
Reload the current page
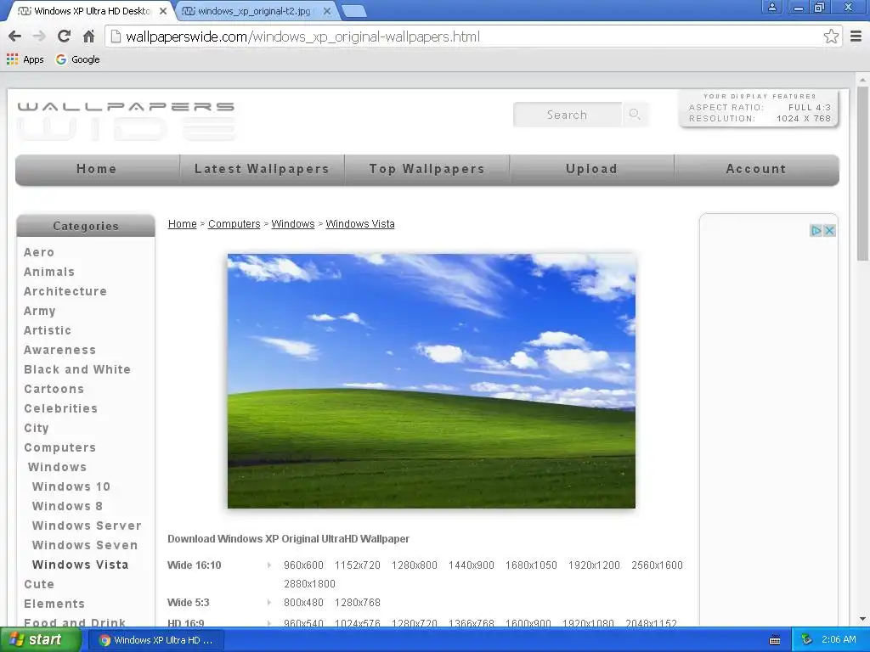coord(64,37)
